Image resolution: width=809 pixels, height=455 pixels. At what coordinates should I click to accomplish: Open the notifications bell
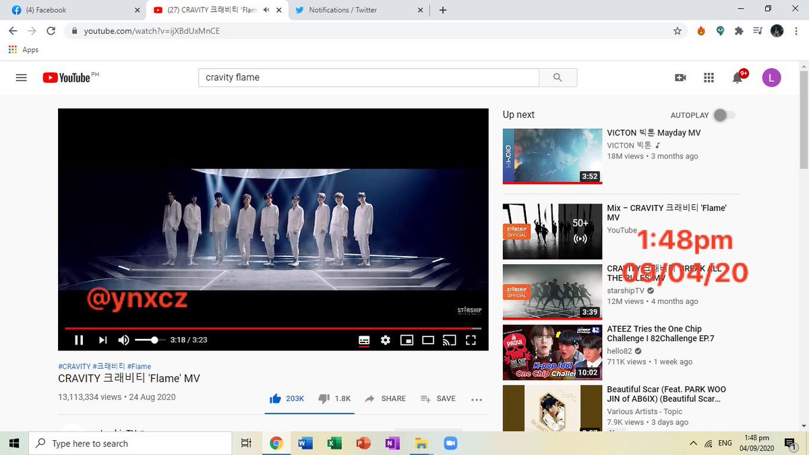point(738,78)
